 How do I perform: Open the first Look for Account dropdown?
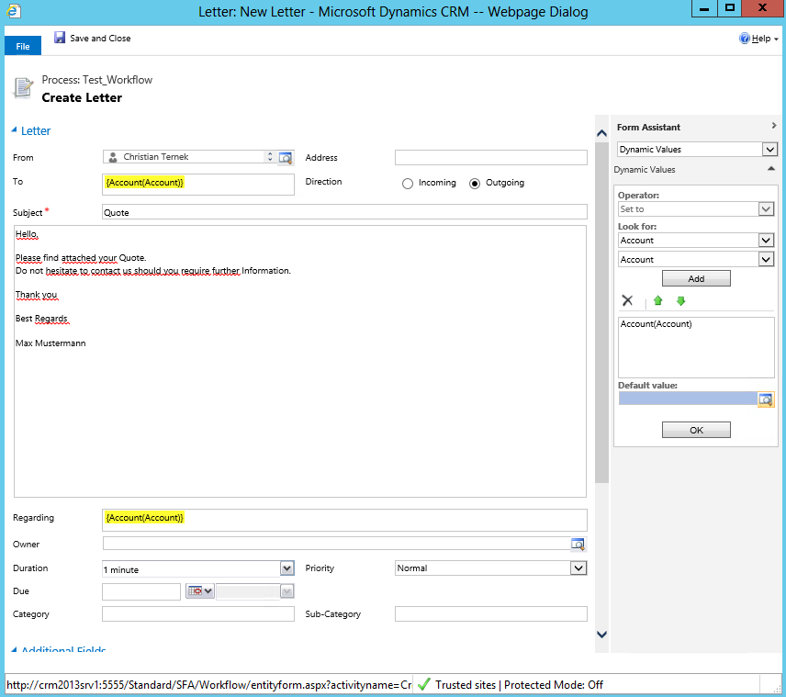click(x=766, y=241)
